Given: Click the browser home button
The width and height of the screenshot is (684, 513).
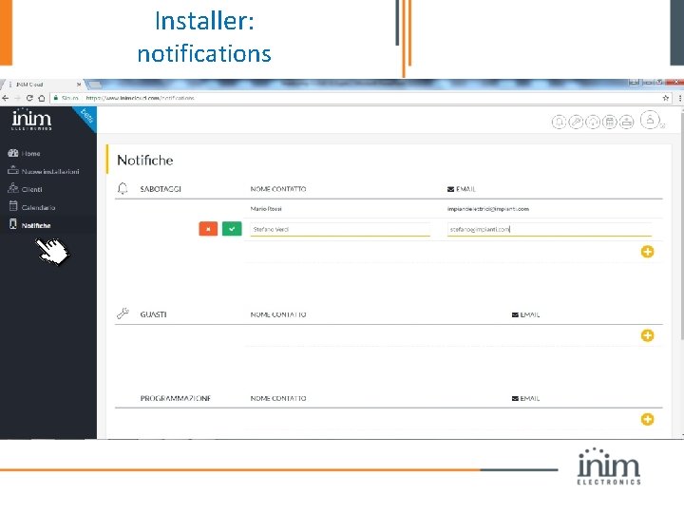Looking at the screenshot, I should point(42,98).
